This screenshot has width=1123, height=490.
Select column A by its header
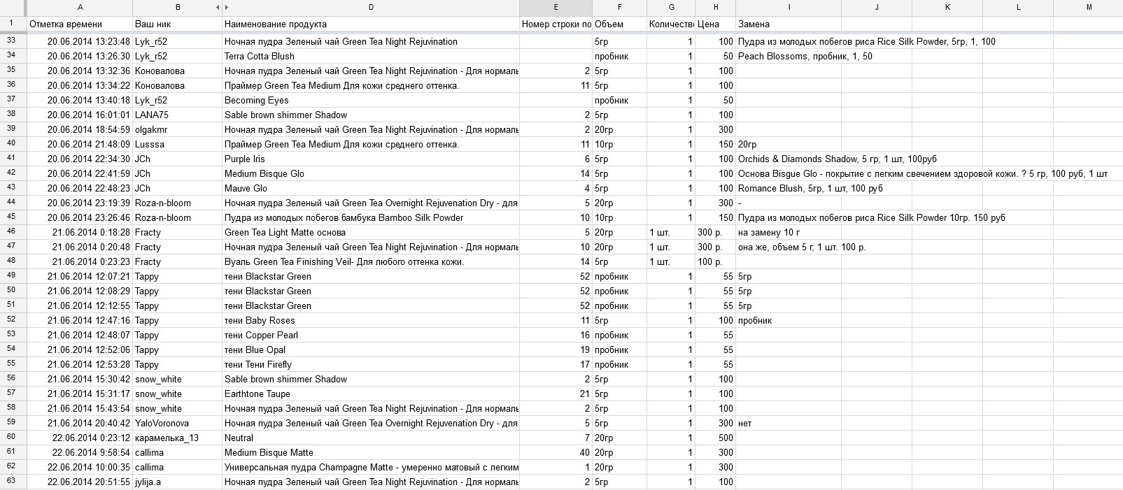80,8
